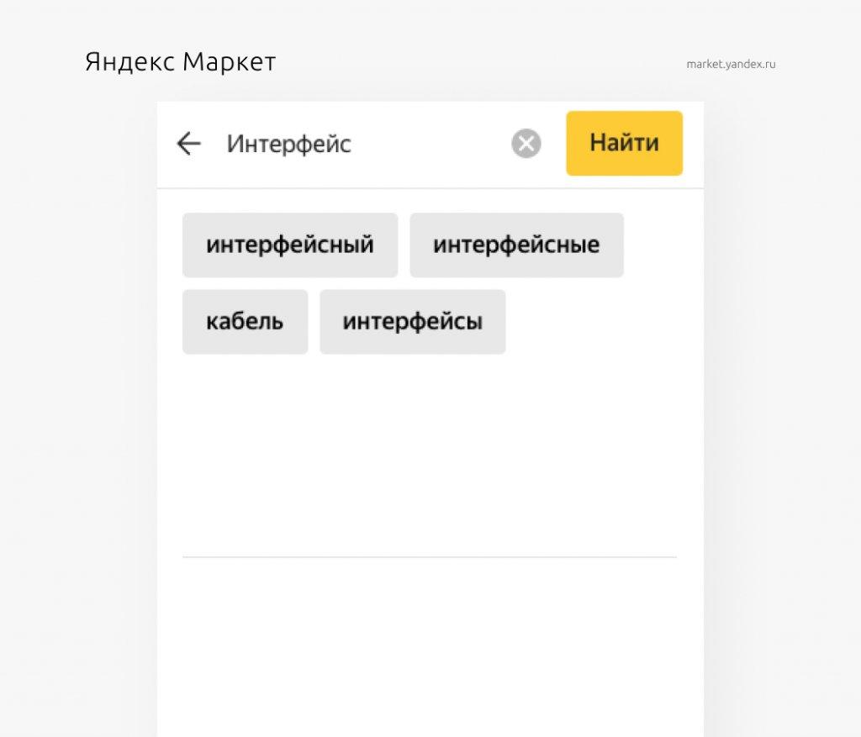861x737 pixels.
Task: Click the Яндекс Маркет heading text
Action: coord(181,61)
